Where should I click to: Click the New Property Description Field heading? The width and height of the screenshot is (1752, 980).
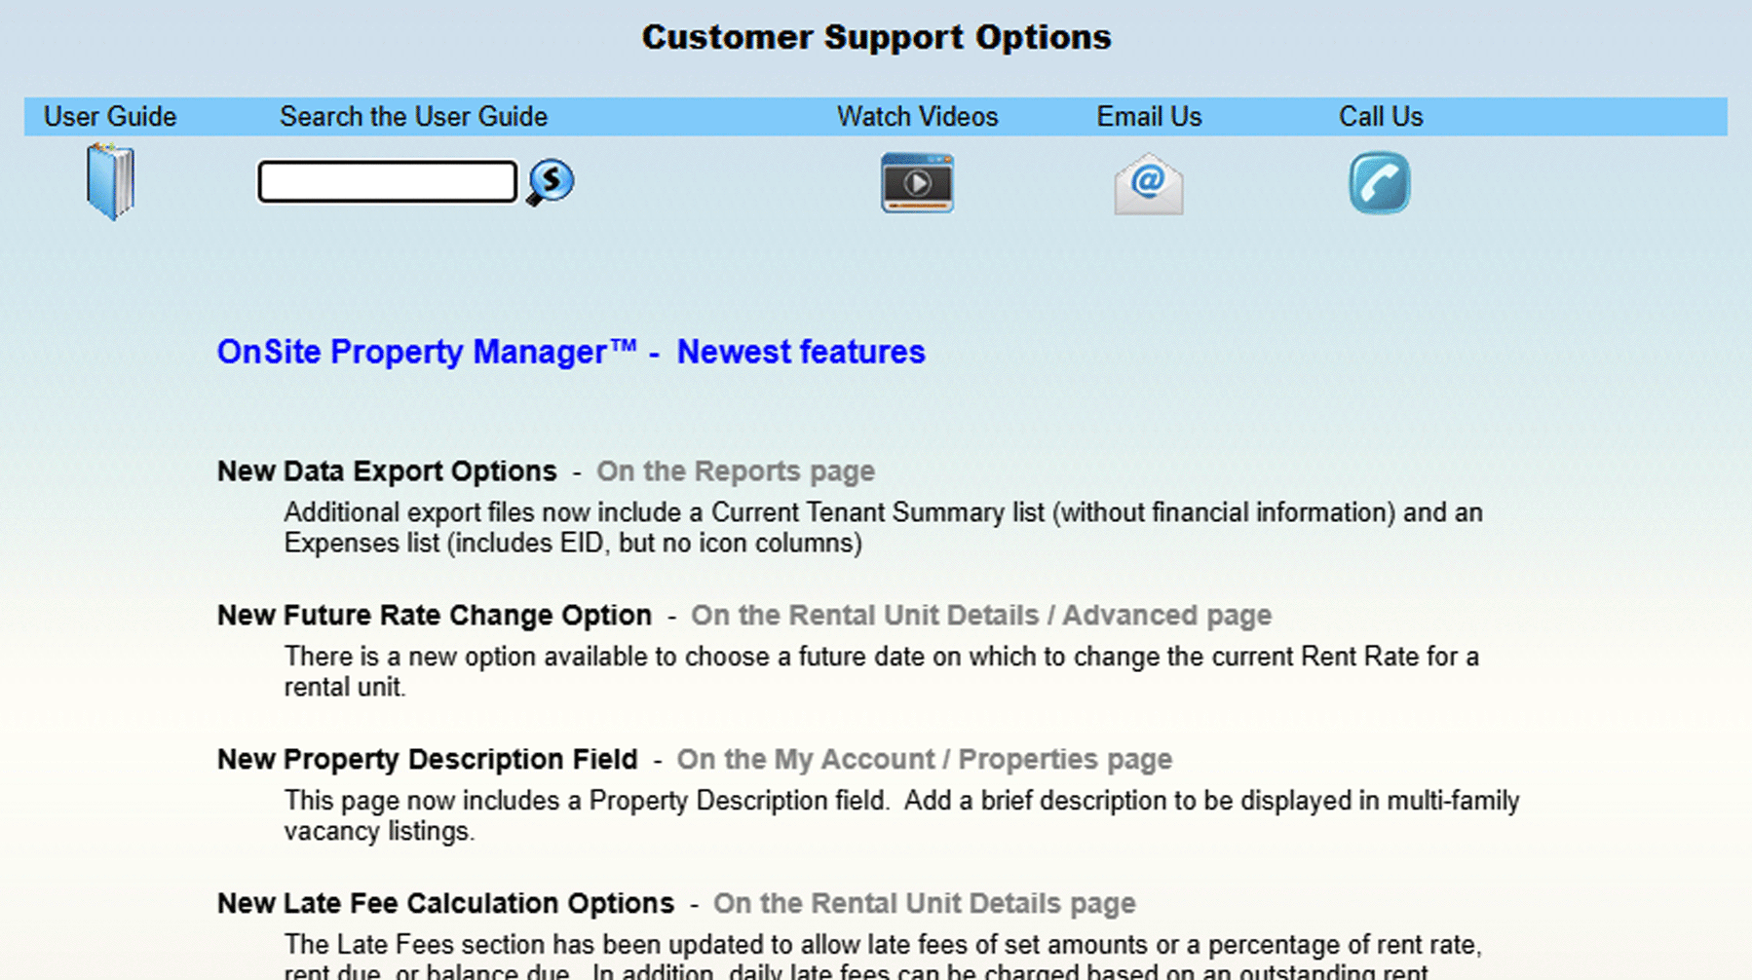pyautogui.click(x=427, y=760)
